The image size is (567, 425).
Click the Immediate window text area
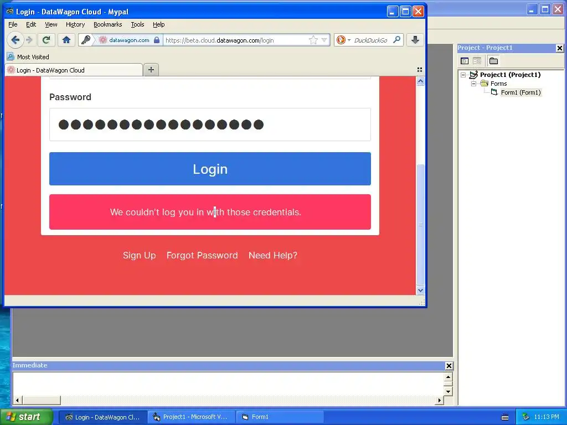pyautogui.click(x=228, y=384)
